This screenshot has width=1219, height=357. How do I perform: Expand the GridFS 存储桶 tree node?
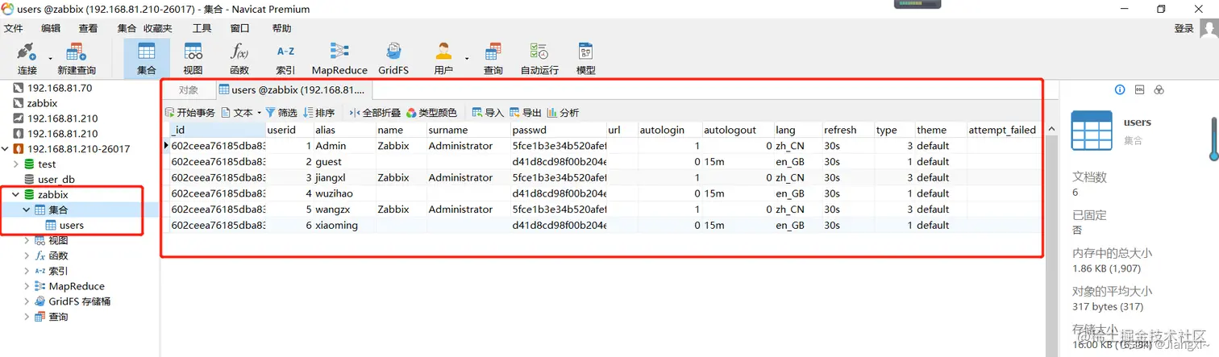point(27,301)
